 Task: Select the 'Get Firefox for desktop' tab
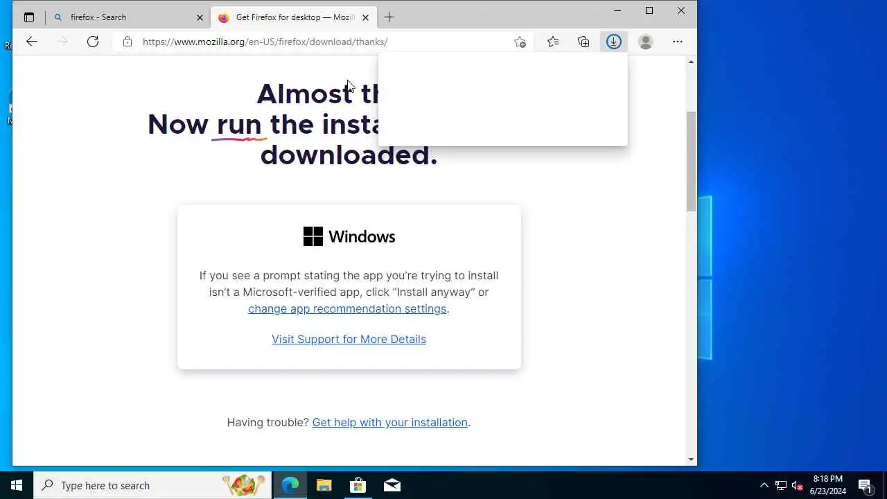pyautogui.click(x=294, y=17)
